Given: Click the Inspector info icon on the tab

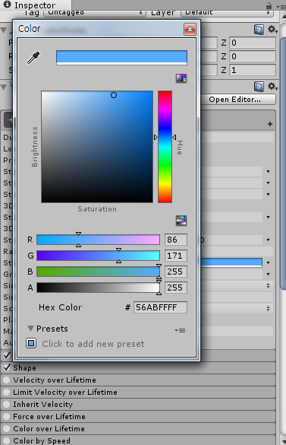Looking at the screenshot, I should 7,5.
